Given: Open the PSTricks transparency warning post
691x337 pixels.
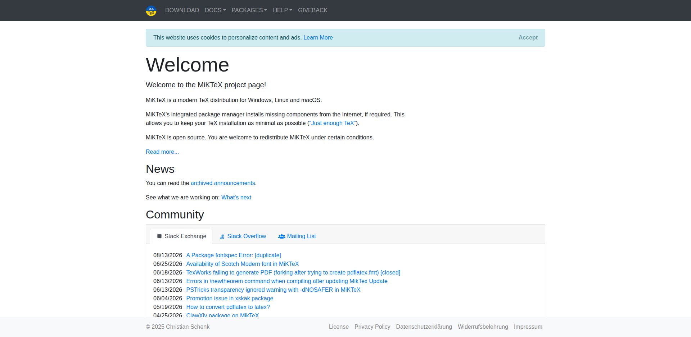Looking at the screenshot, I should 273,290.
